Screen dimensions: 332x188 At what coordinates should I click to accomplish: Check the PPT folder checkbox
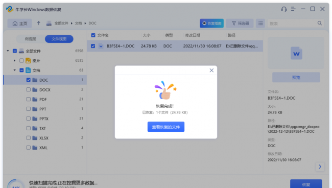point(29,109)
